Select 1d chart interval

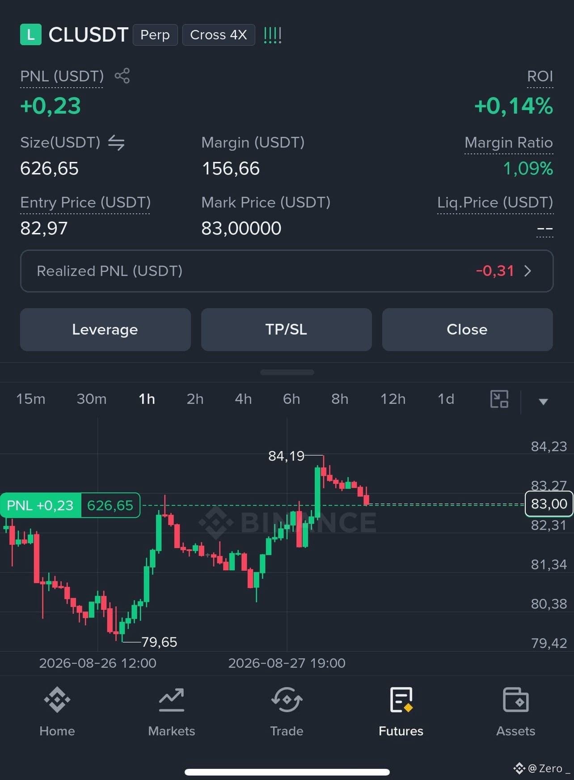click(x=446, y=399)
